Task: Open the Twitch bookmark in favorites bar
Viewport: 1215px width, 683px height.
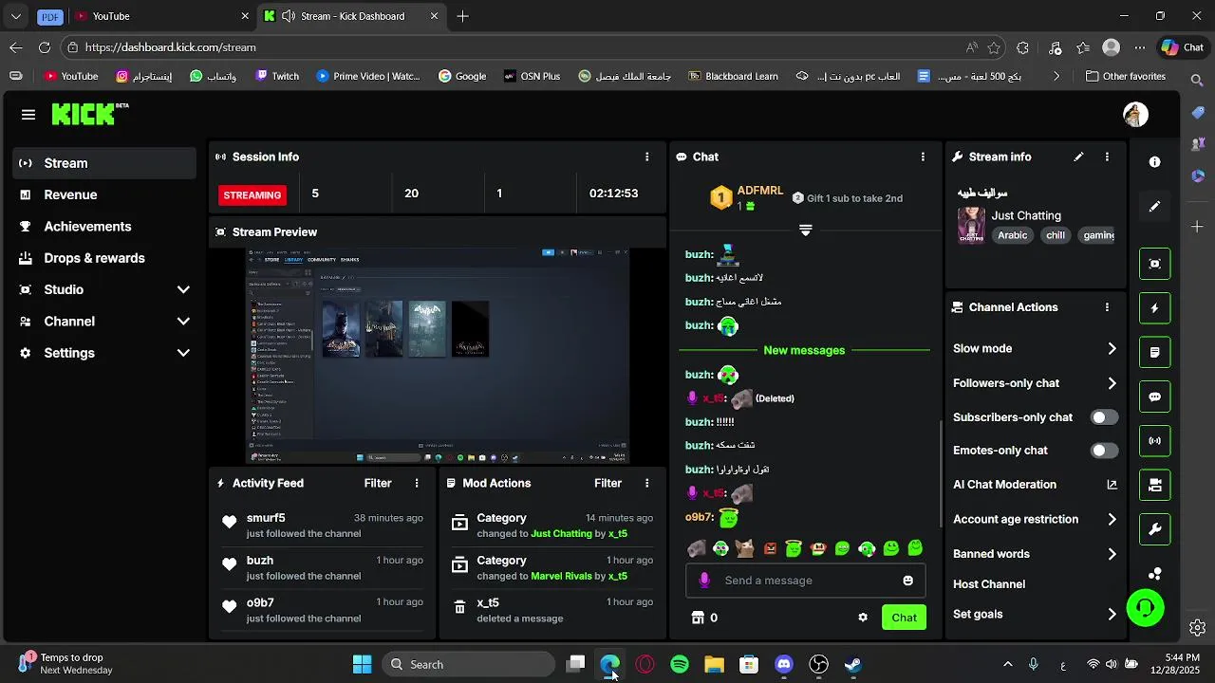Action: coord(277,76)
